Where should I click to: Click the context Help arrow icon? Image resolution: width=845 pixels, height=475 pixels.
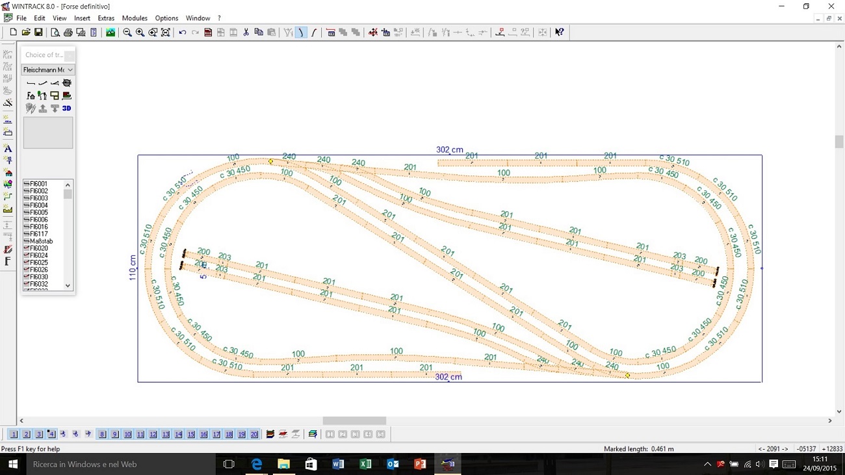point(559,32)
